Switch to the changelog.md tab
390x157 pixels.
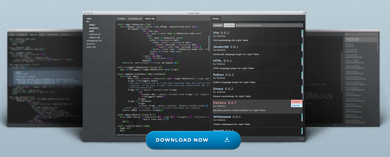coord(135,19)
